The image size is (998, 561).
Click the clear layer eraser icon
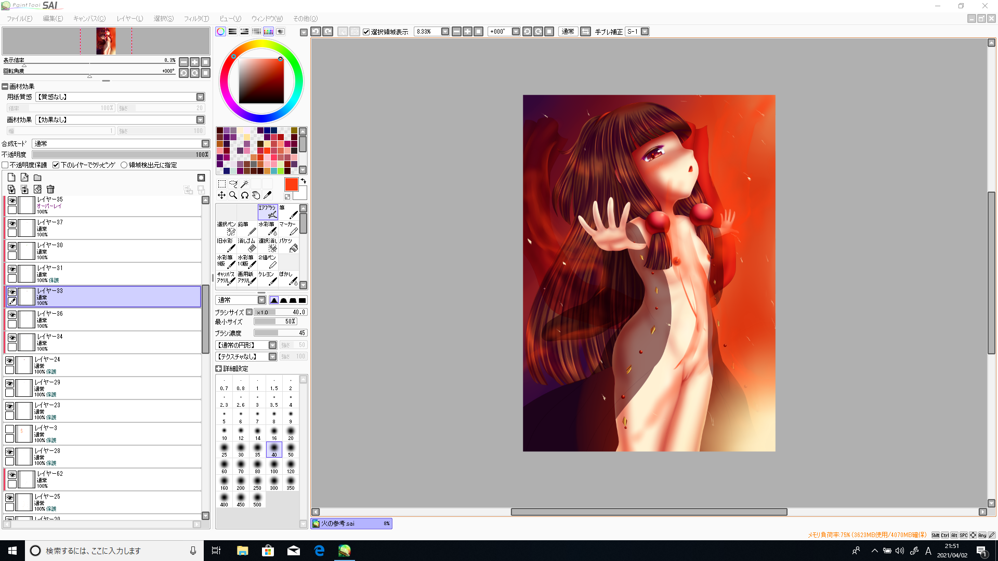tap(37, 190)
